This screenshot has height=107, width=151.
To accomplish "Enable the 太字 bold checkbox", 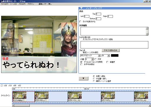I will tap(96, 59).
